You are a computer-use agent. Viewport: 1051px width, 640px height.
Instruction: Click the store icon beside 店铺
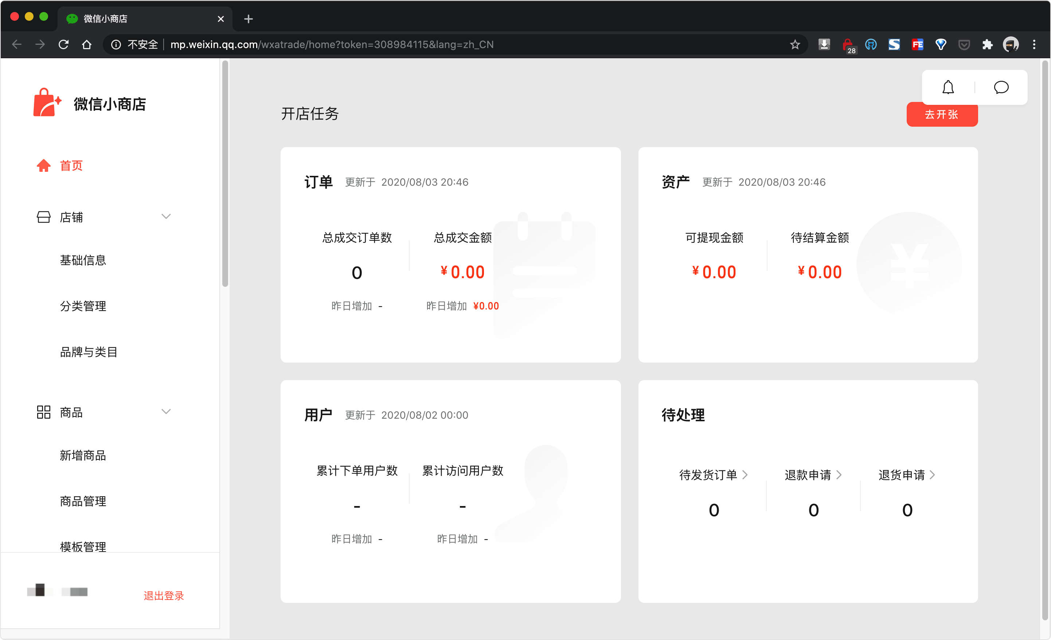click(x=43, y=217)
